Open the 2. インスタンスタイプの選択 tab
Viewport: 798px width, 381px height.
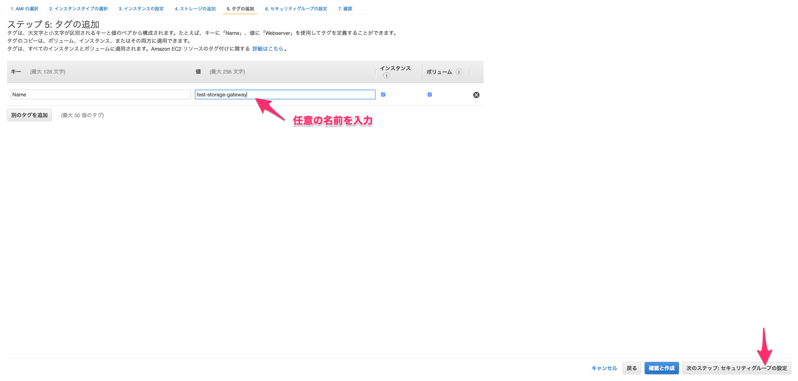tap(78, 8)
